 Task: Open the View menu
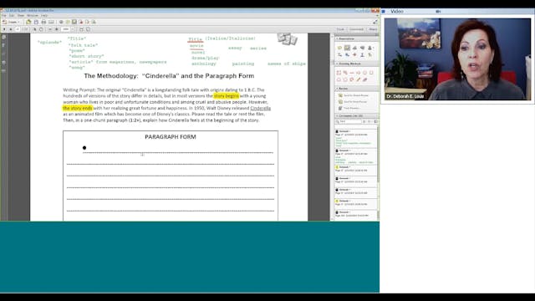pyautogui.click(x=21, y=16)
